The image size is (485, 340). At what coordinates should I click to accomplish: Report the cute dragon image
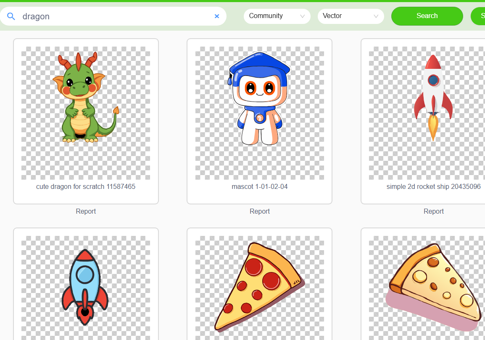click(x=86, y=211)
